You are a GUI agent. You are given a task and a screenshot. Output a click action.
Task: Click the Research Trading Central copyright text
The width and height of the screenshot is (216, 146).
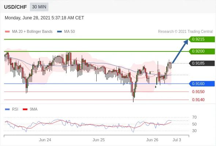coord(185,32)
